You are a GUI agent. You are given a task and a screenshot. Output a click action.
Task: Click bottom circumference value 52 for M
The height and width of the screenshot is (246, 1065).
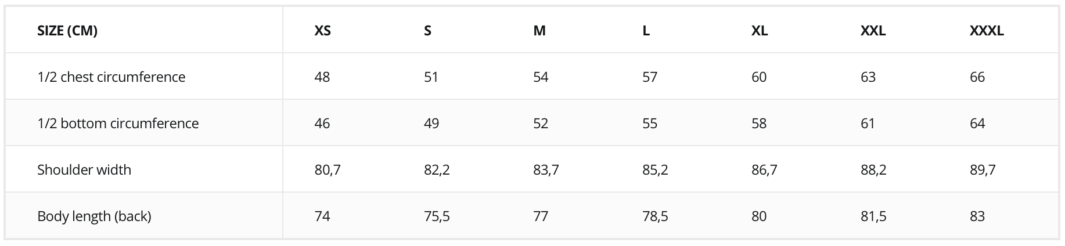(541, 123)
